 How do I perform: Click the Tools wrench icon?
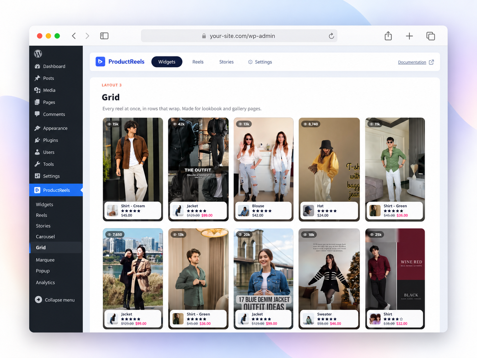coord(38,164)
